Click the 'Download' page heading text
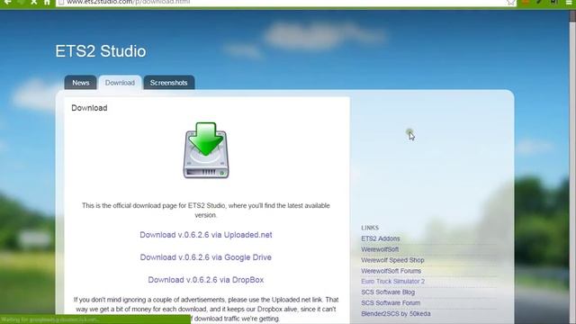This screenshot has width=576, height=324. [89, 108]
